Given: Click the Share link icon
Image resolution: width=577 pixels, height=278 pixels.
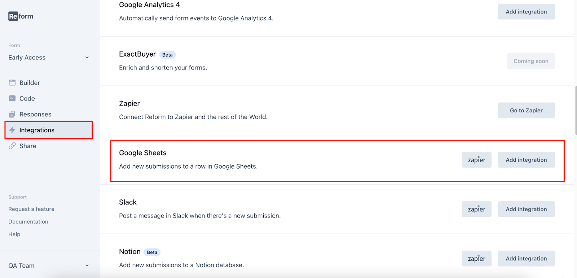Looking at the screenshot, I should tap(12, 146).
